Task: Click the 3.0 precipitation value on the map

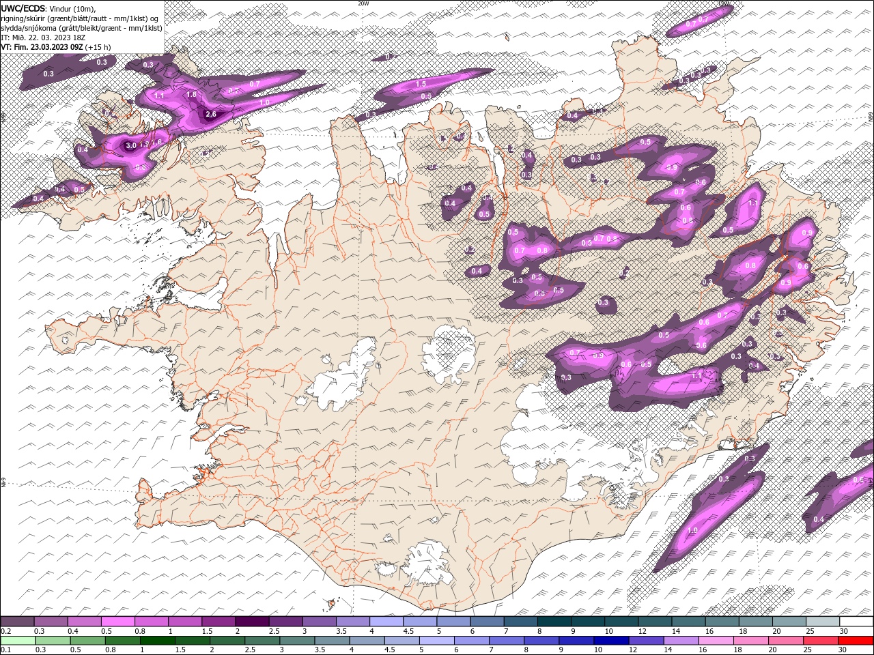Action: (131, 145)
